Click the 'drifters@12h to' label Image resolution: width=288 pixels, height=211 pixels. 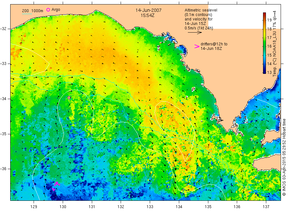coord(214,44)
